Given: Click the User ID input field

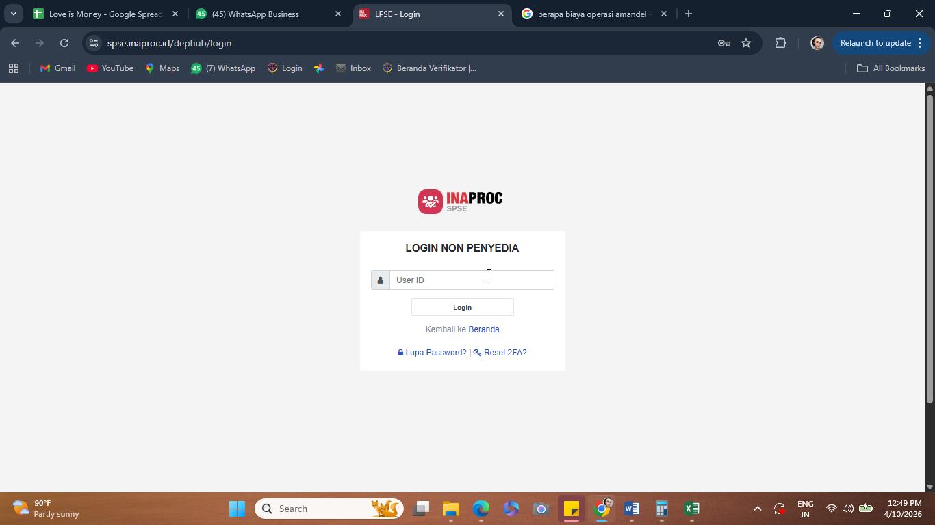Looking at the screenshot, I should 472,280.
